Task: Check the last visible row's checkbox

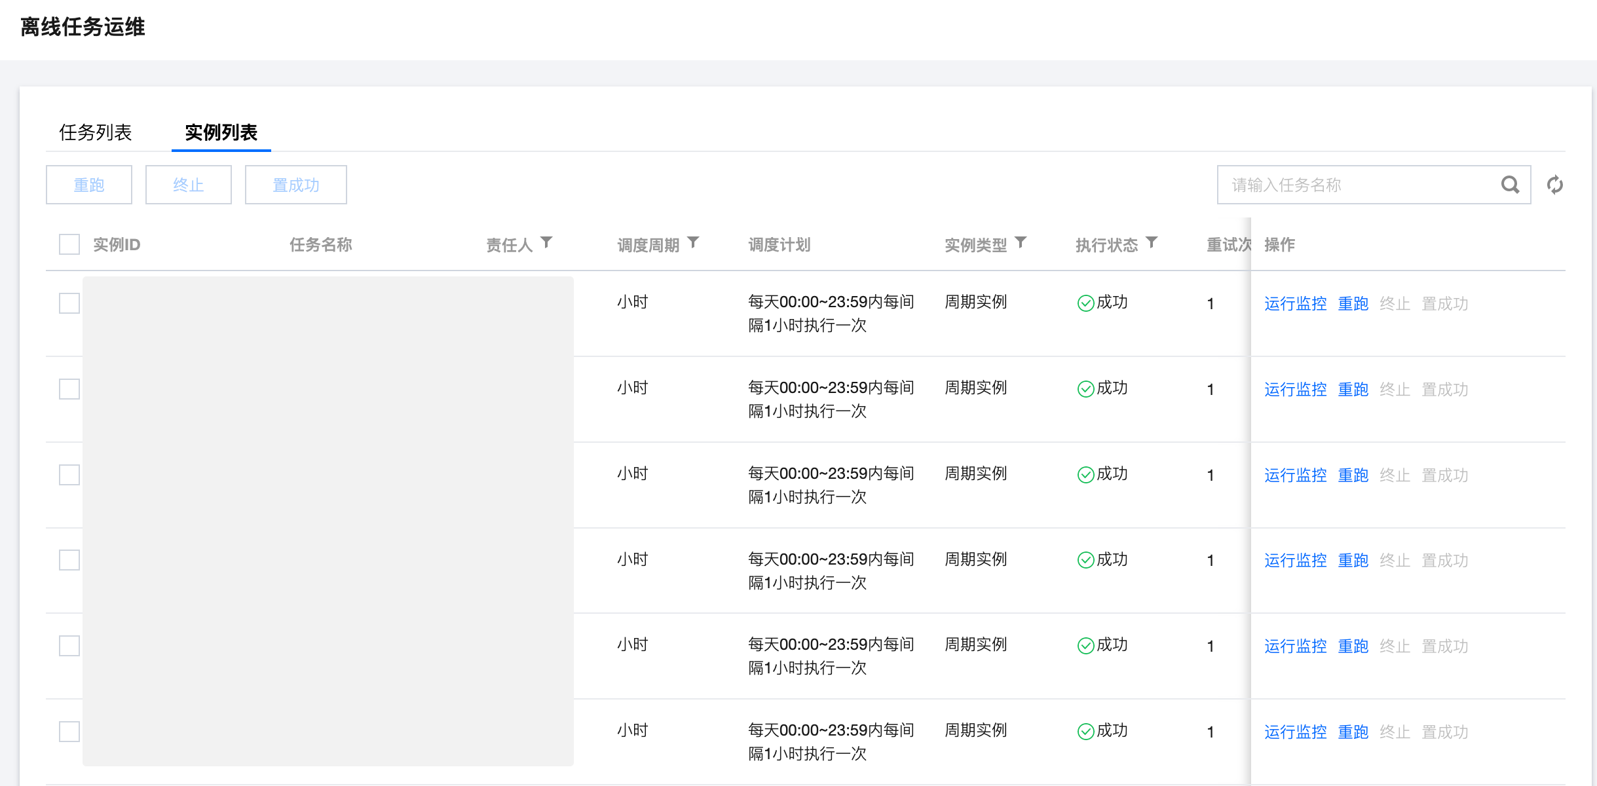Action: click(x=69, y=732)
